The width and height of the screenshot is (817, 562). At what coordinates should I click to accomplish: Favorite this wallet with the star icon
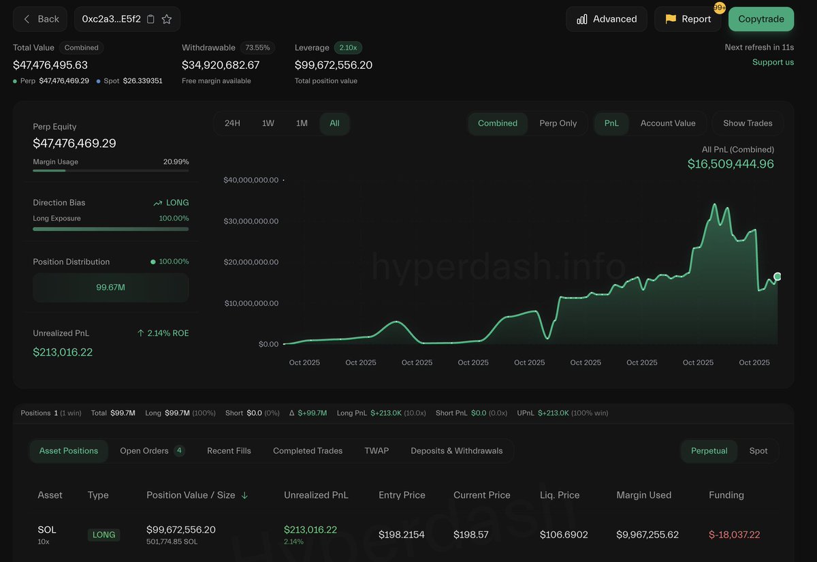tap(167, 19)
